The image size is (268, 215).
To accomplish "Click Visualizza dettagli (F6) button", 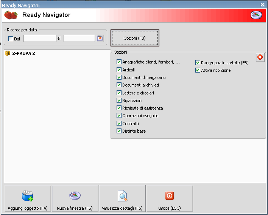I will click(122, 198).
